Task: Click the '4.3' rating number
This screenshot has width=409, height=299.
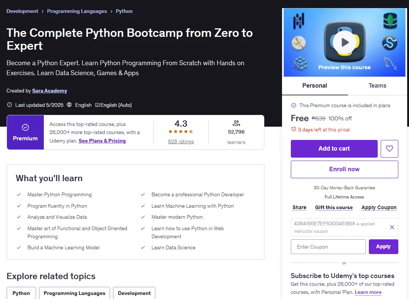Action: click(x=181, y=123)
